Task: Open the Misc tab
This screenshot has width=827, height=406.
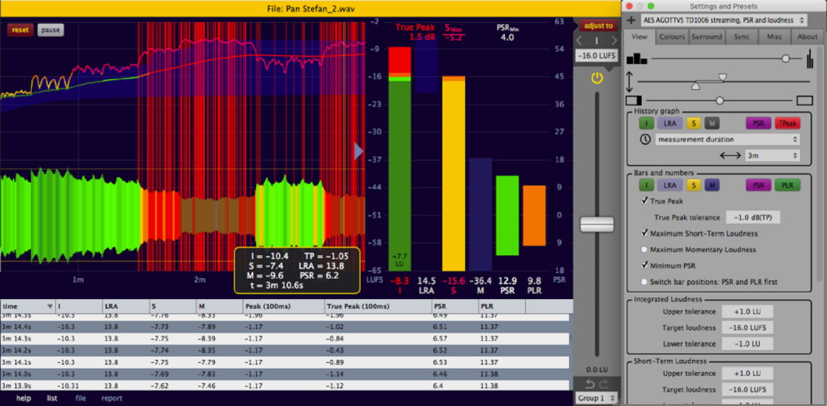Action: pos(774,37)
